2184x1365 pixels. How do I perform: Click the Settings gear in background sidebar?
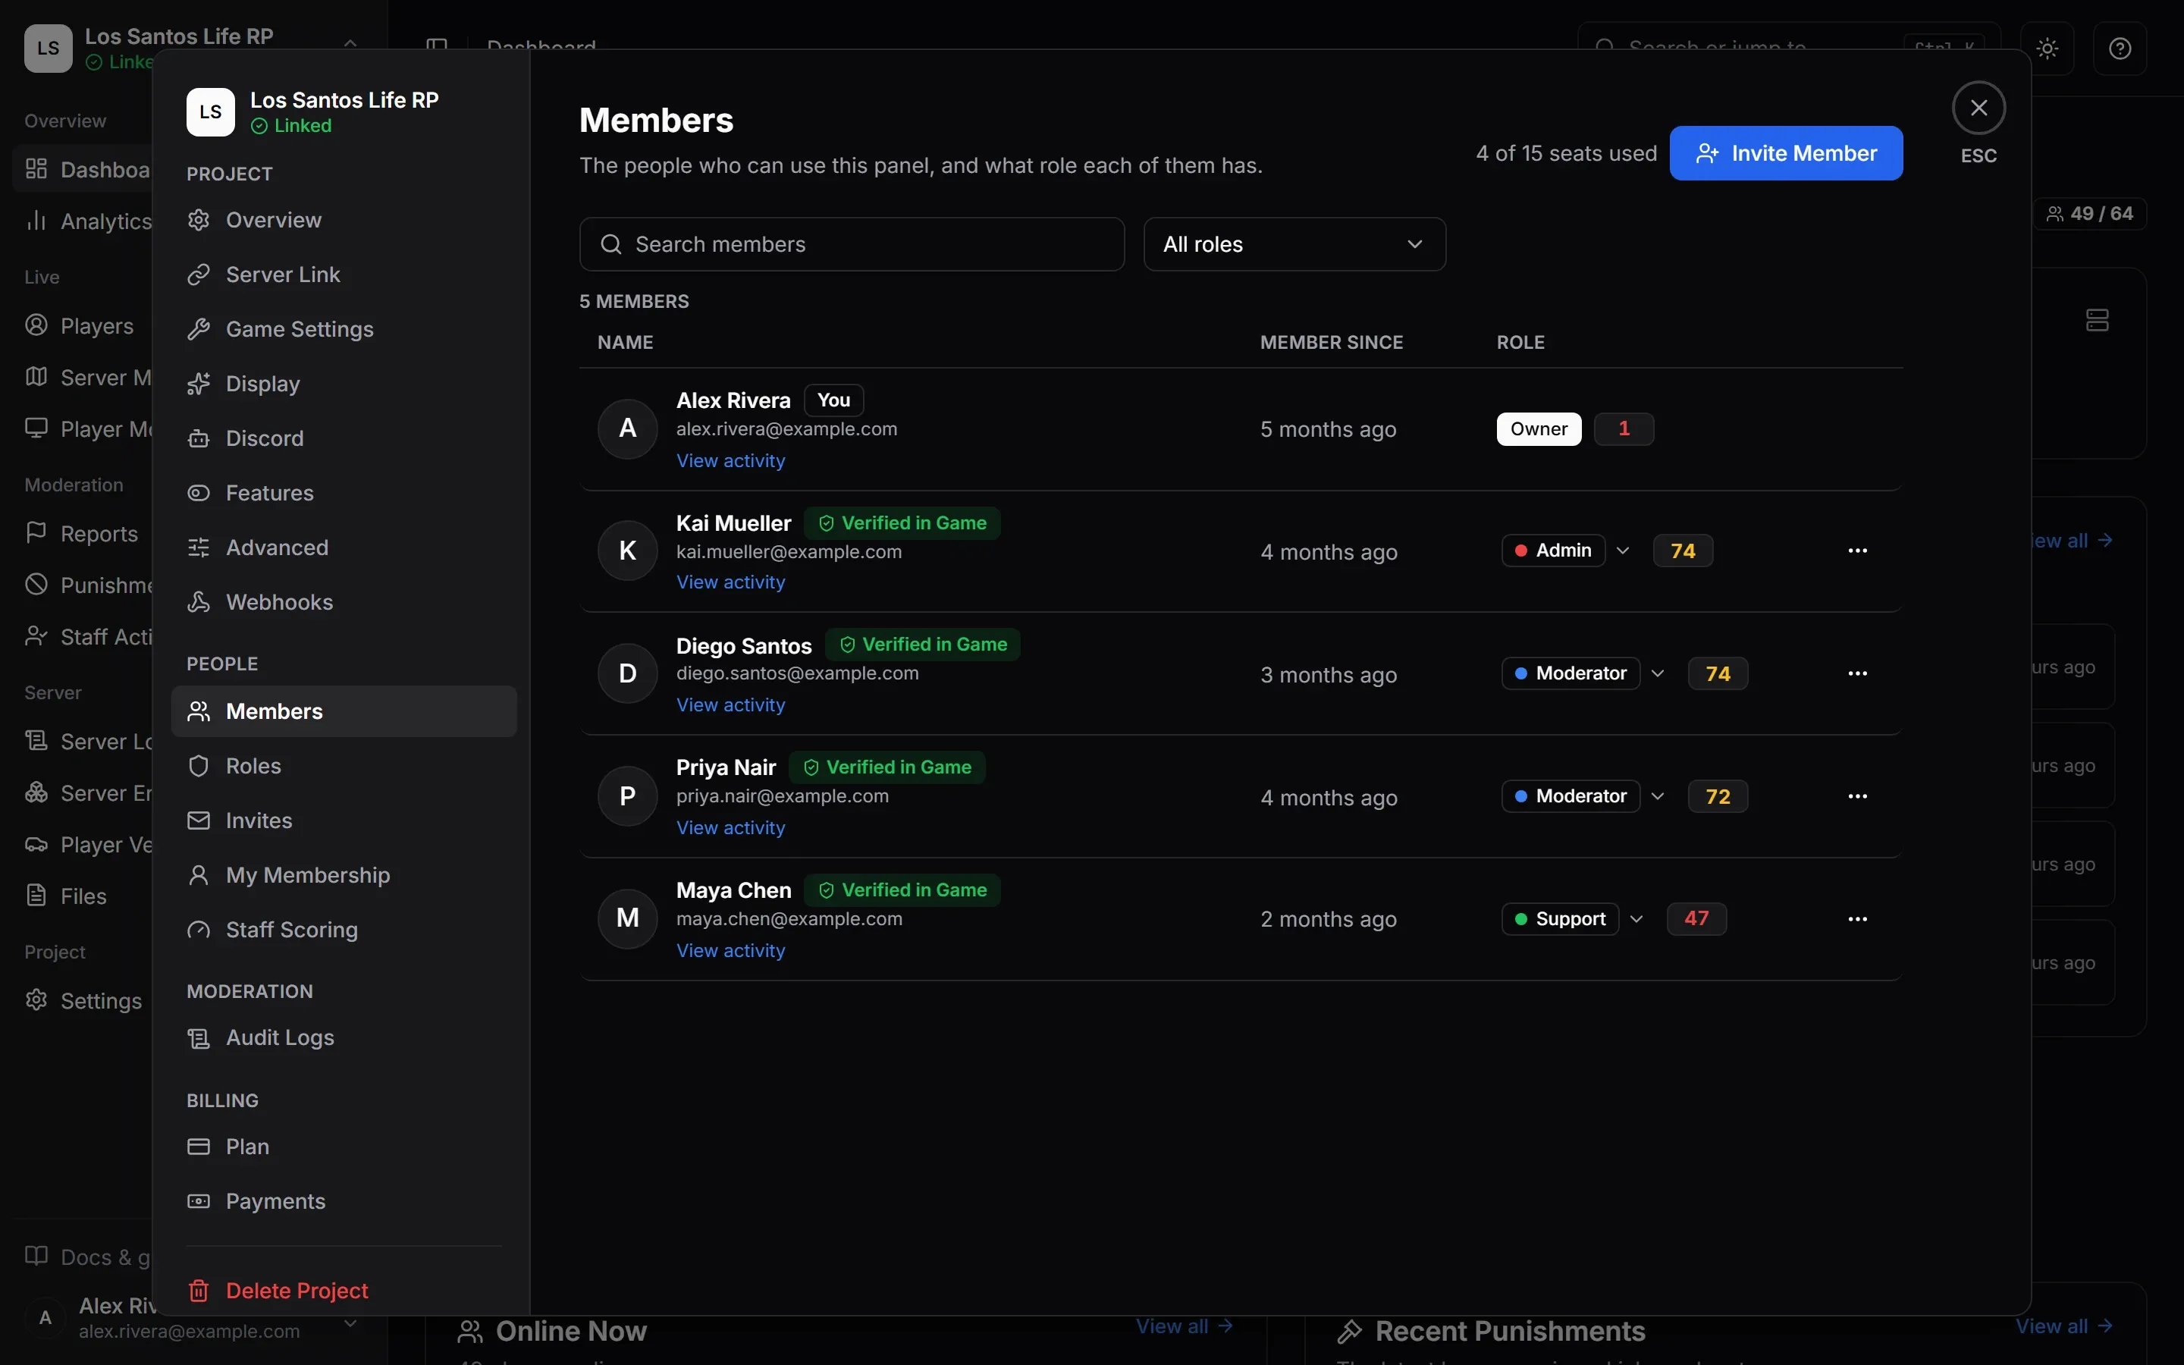tap(36, 1000)
